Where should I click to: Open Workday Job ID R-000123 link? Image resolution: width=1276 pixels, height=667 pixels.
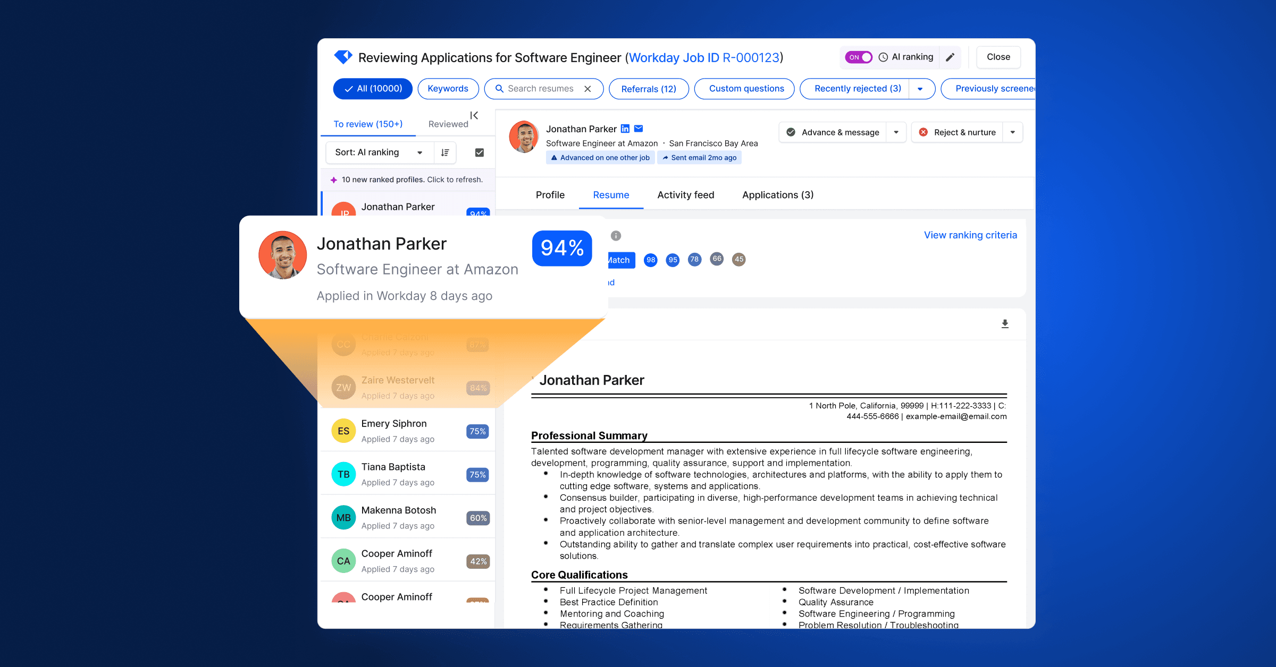tap(705, 57)
